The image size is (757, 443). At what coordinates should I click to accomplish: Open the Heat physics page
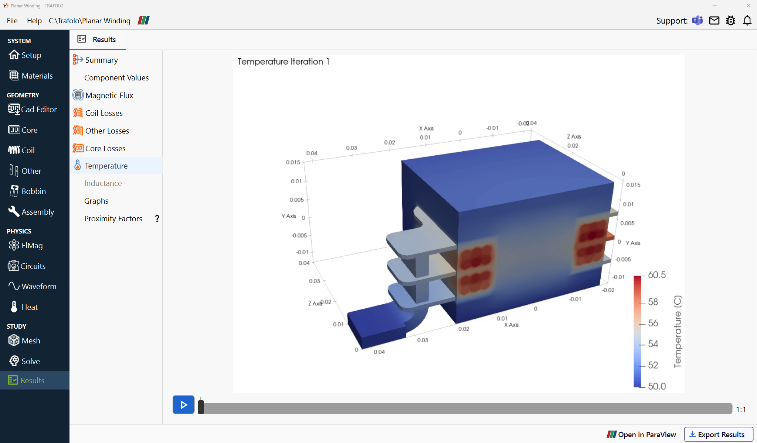point(24,307)
